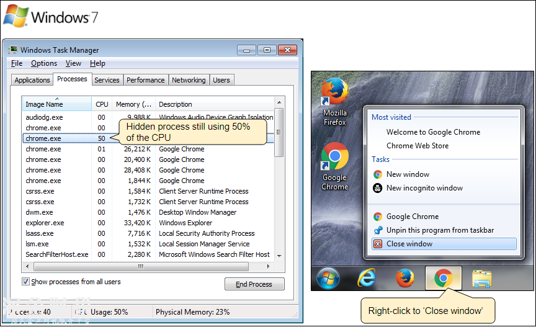Screen dimensions: 536x327
Task: Open the Options menu
Action: [x=44, y=63]
